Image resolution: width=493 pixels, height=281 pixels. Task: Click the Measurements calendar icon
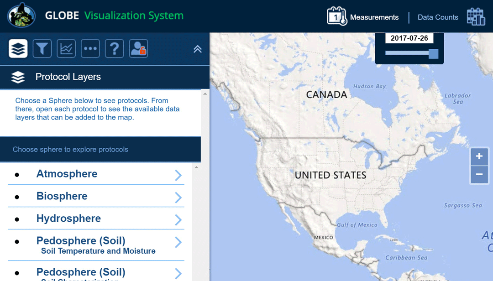pyautogui.click(x=337, y=16)
